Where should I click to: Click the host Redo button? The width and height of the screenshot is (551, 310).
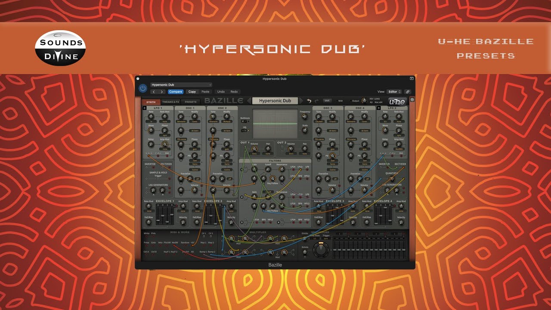(x=234, y=92)
